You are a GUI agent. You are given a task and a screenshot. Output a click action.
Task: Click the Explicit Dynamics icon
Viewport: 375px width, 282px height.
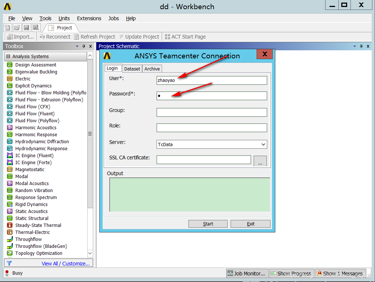[10, 86]
